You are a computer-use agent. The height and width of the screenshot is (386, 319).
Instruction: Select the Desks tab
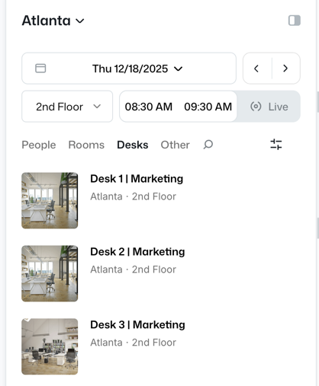133,145
